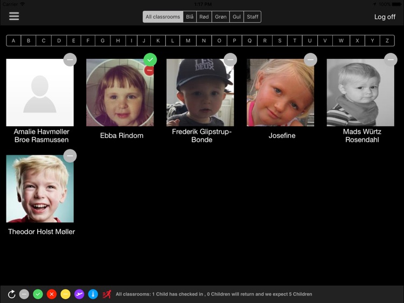
Task: Tap the All classrooms status summary text
Action: click(x=214, y=294)
